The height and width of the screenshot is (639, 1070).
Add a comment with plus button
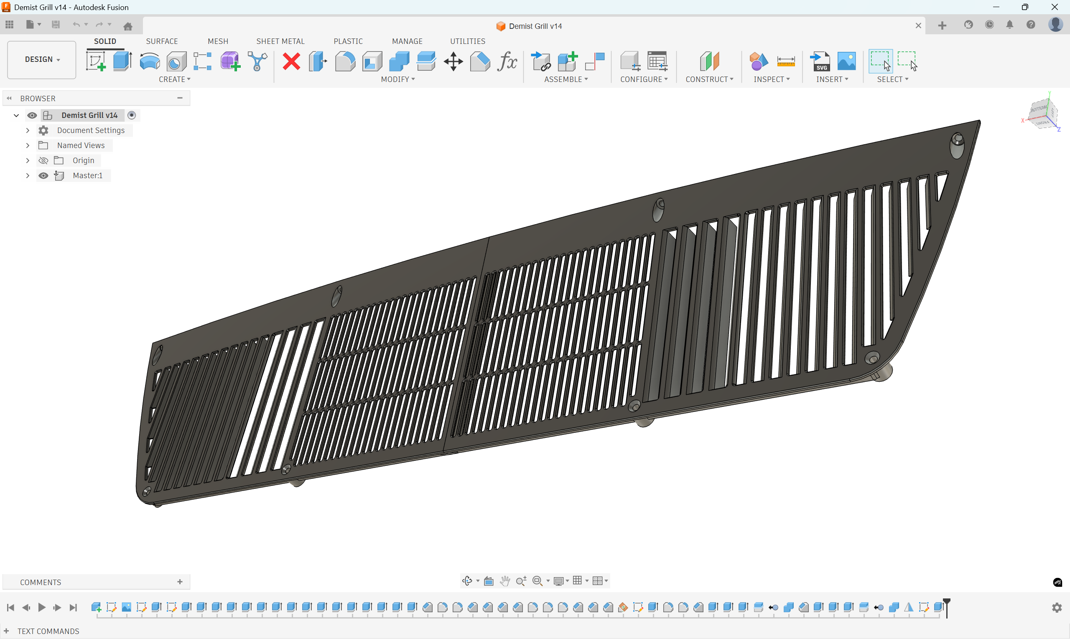[180, 582]
